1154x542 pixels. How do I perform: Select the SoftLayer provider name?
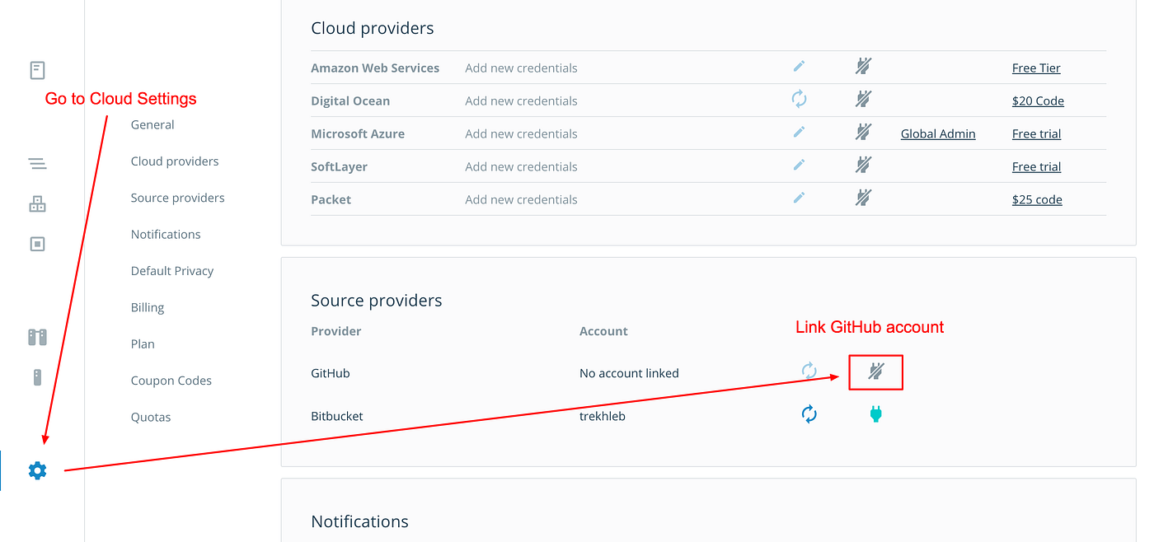(339, 167)
